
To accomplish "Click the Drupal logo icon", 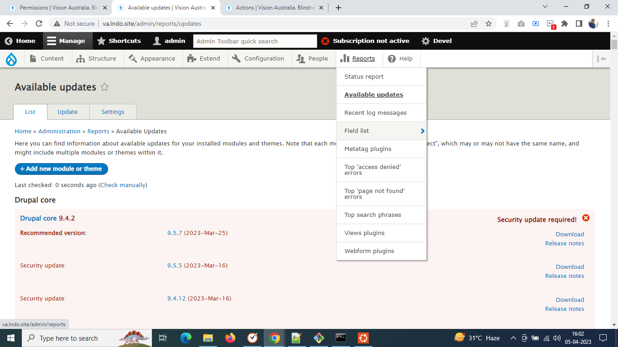I will coord(11,59).
